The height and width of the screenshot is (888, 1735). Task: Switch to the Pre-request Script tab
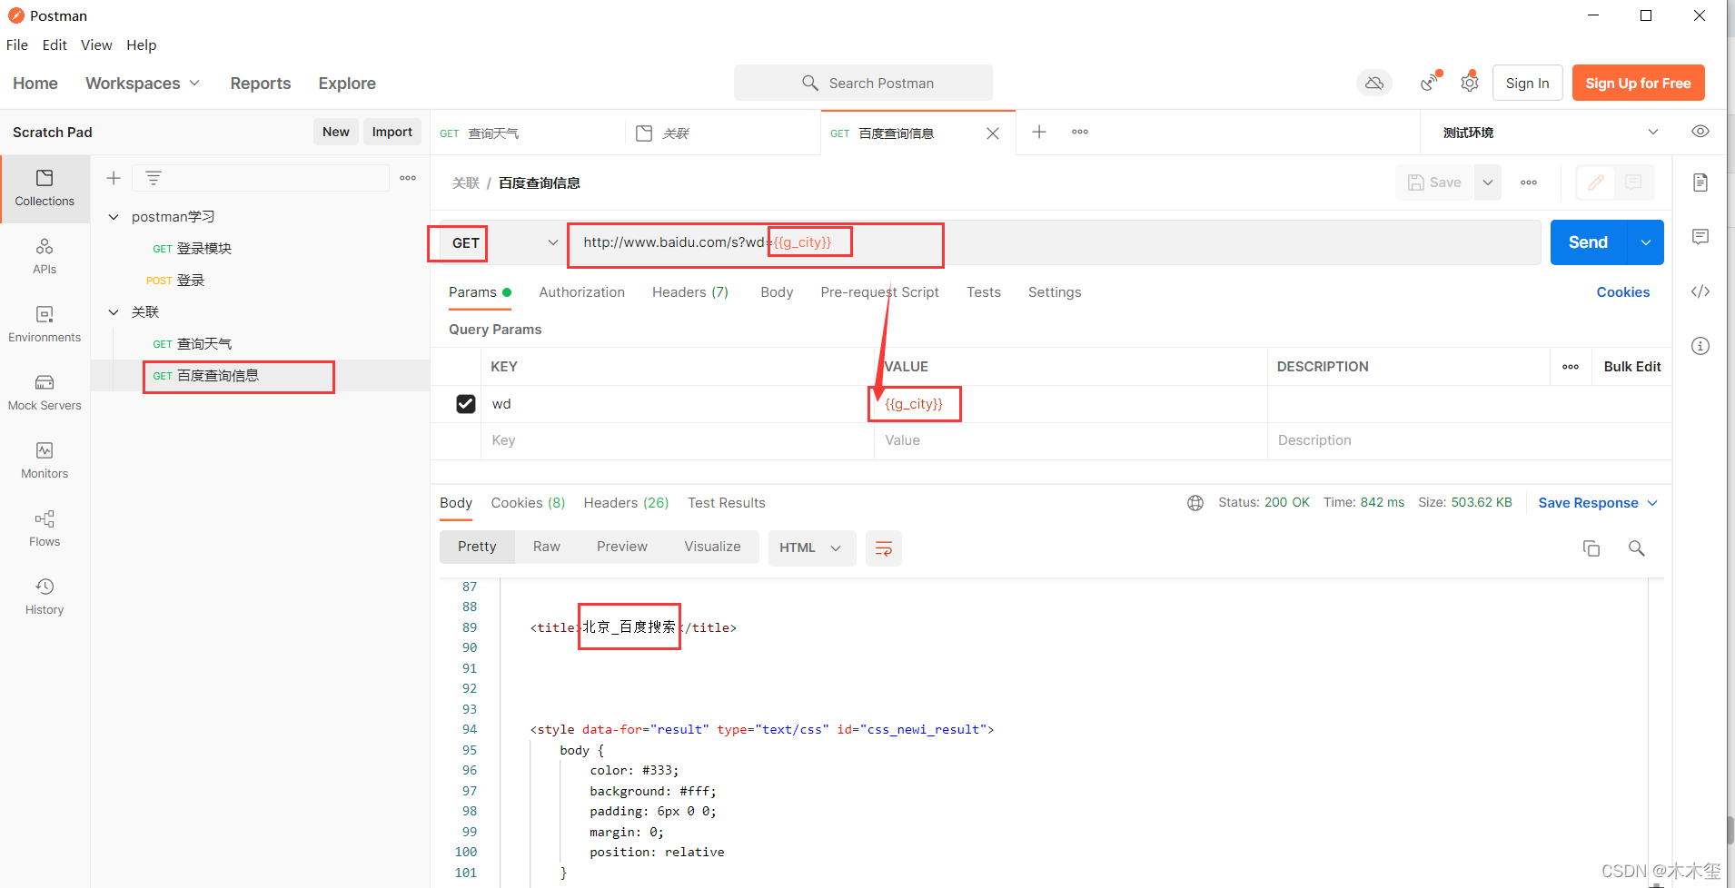tap(879, 292)
